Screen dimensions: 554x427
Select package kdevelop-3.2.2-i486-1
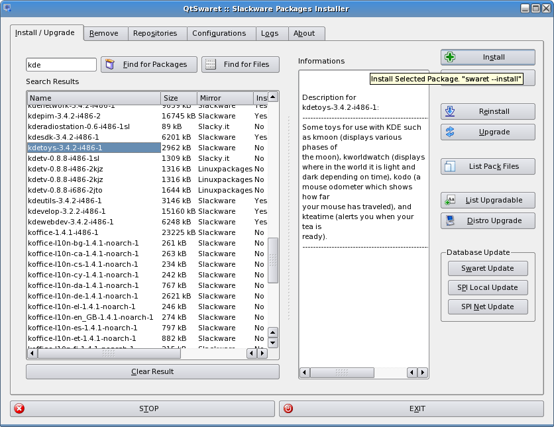pos(66,211)
